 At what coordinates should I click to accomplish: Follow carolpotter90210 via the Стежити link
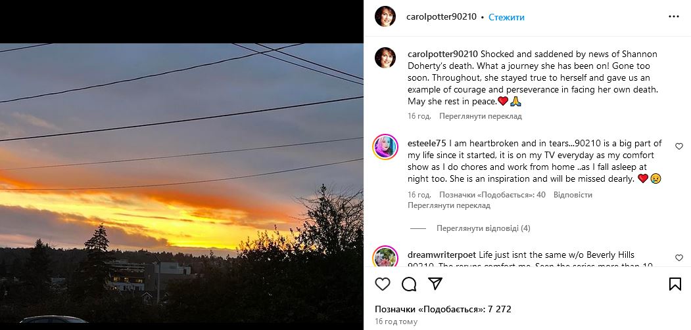click(x=506, y=17)
